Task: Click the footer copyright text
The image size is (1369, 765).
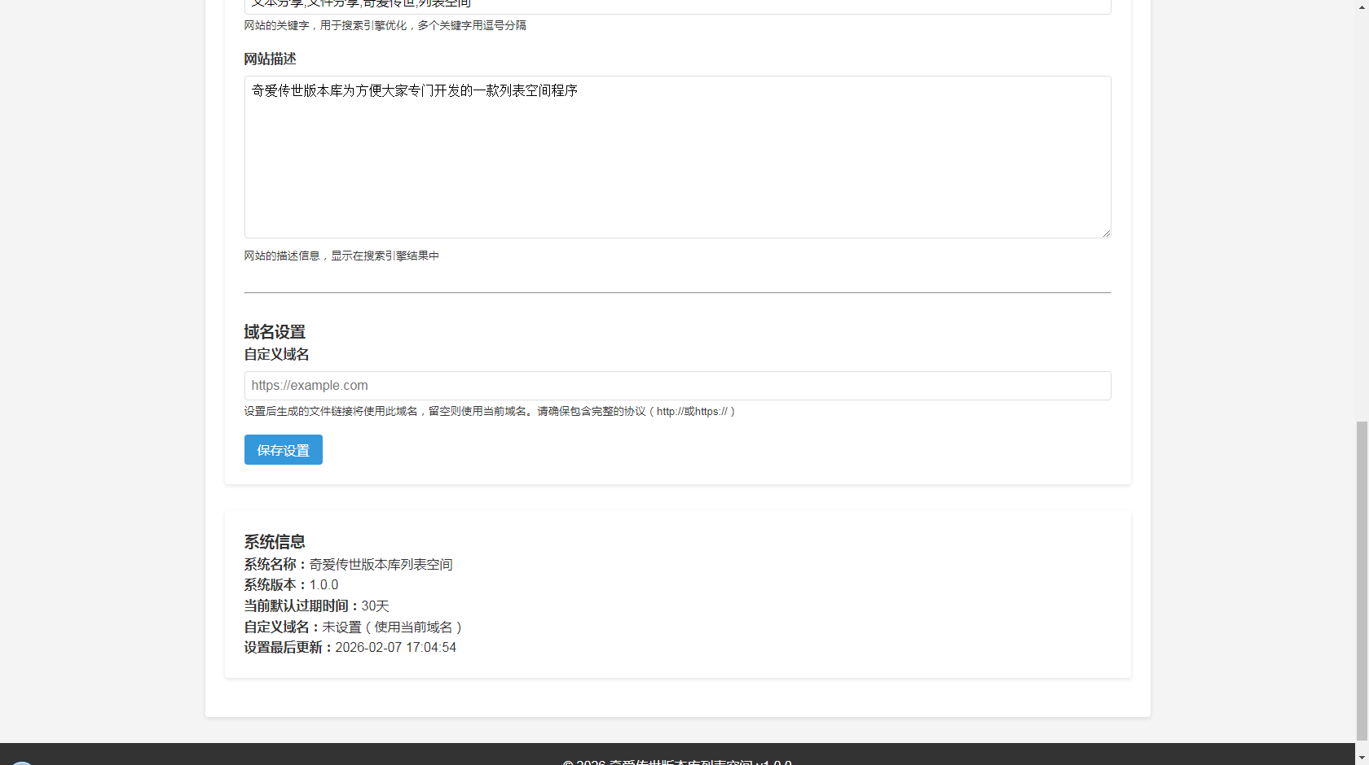Action: point(676,762)
